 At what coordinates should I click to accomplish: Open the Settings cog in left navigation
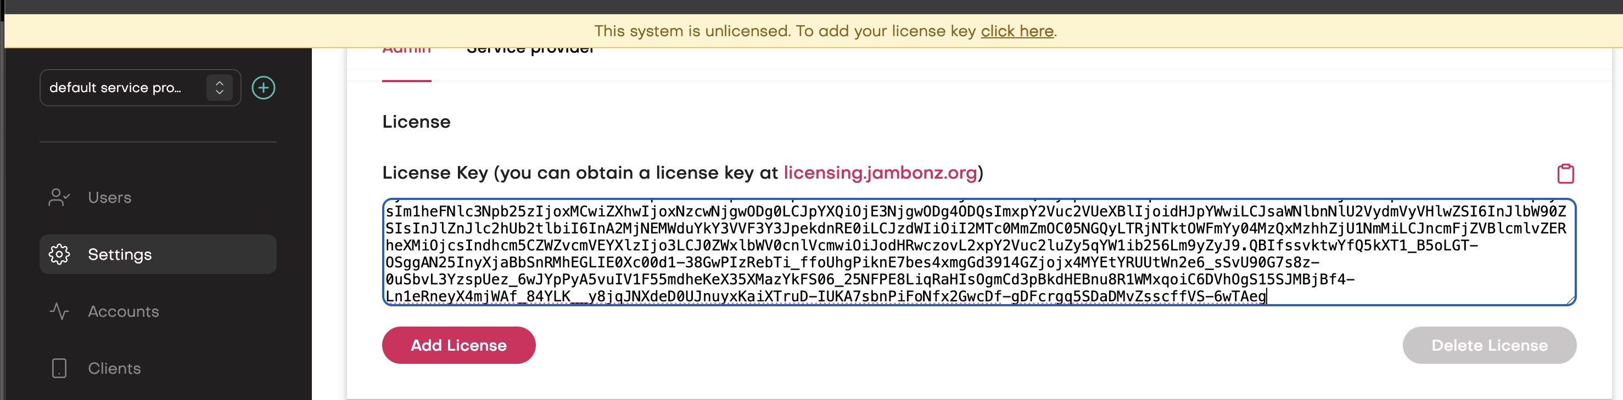point(59,254)
